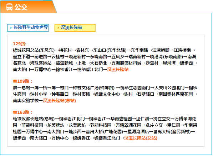213x156 pixels.
Task: Click the orange 汉溪长隆站 ending the 129路 route
Action: [118, 70]
